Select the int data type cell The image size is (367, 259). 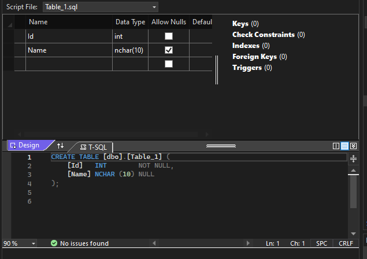(x=130, y=36)
